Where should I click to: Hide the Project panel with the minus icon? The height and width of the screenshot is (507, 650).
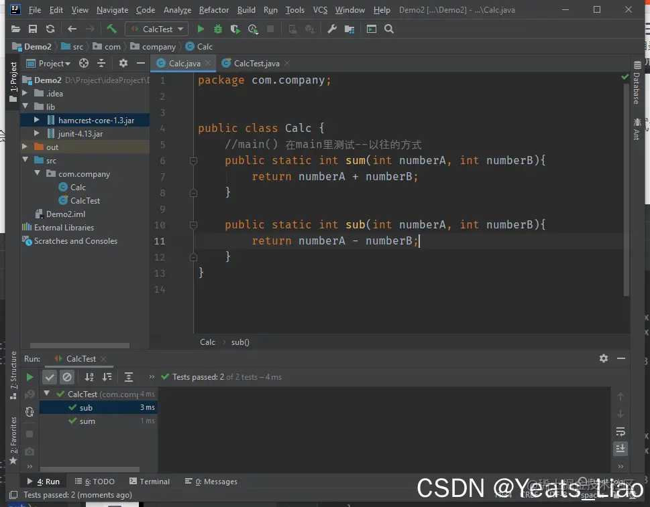click(x=140, y=63)
